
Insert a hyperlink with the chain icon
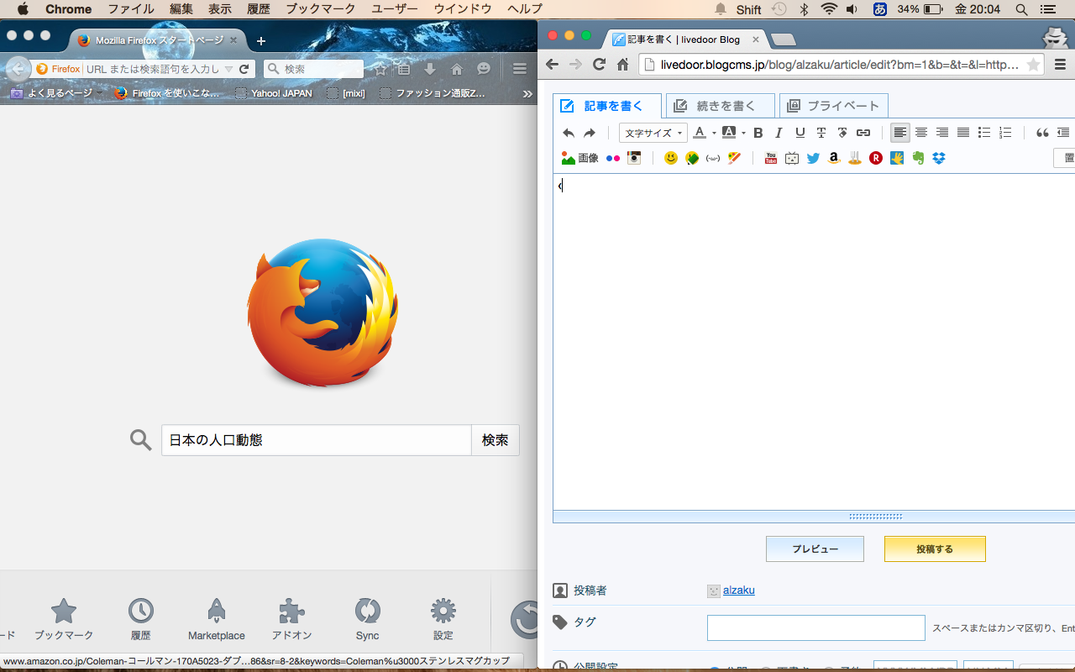863,133
